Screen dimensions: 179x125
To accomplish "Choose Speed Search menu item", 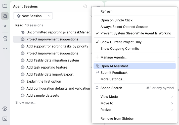I will click(x=135, y=88).
